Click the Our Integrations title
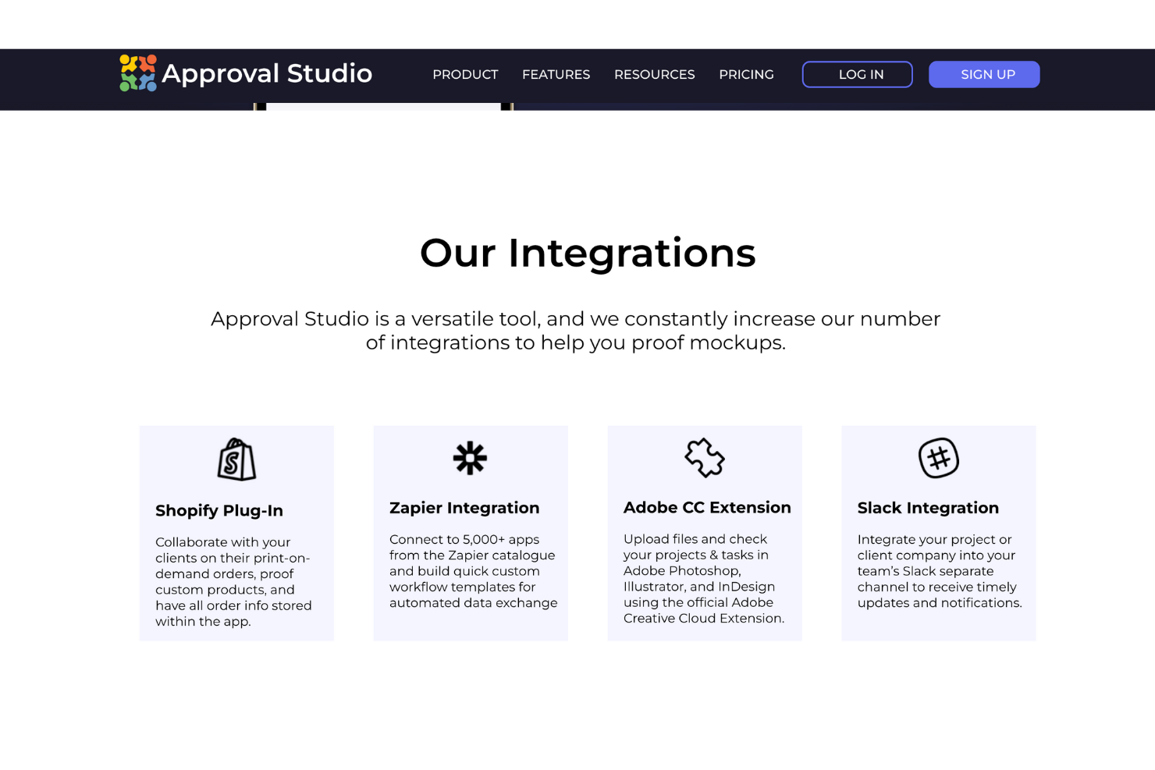Viewport: 1155px width, 770px height. [x=588, y=253]
